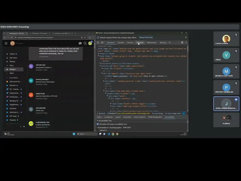The width and height of the screenshot is (241, 181).
Task: Uncheck Enable full-page accessibility tree
Action: pos(98,124)
